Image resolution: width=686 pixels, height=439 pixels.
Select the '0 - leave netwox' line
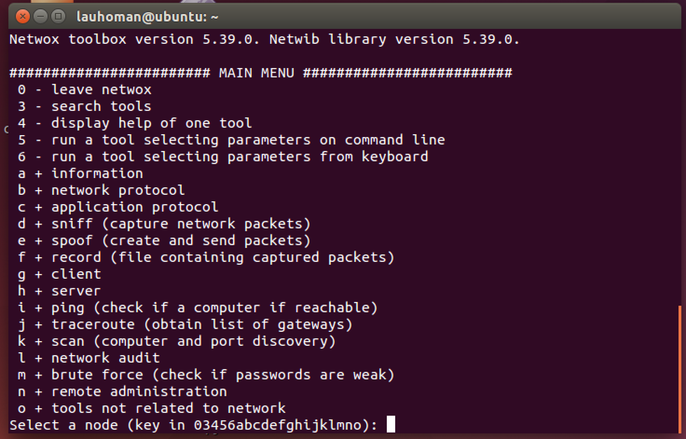pos(85,89)
